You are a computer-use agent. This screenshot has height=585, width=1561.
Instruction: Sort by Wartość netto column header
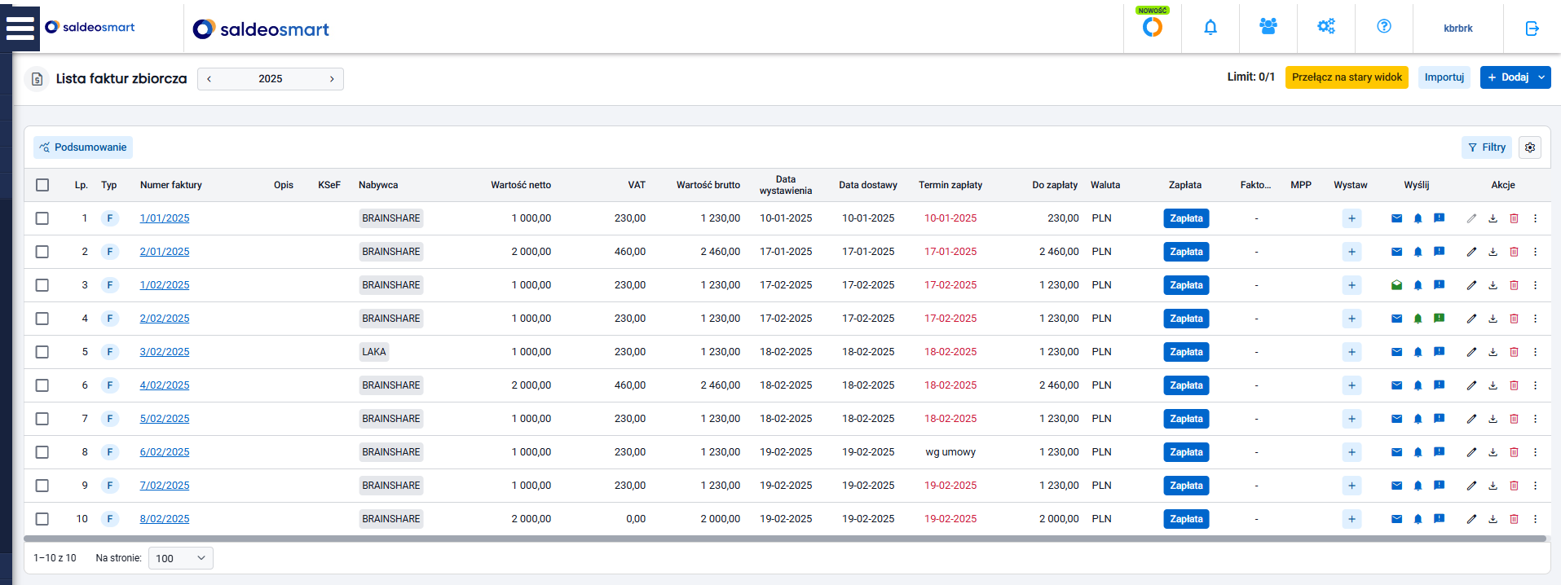point(521,185)
